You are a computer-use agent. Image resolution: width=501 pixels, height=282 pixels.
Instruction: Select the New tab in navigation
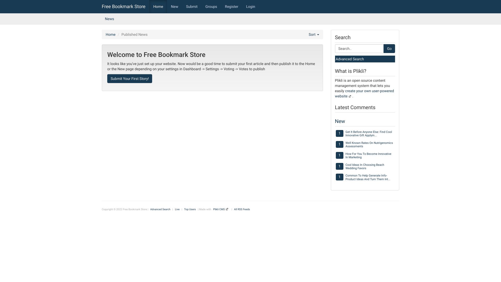click(x=175, y=7)
